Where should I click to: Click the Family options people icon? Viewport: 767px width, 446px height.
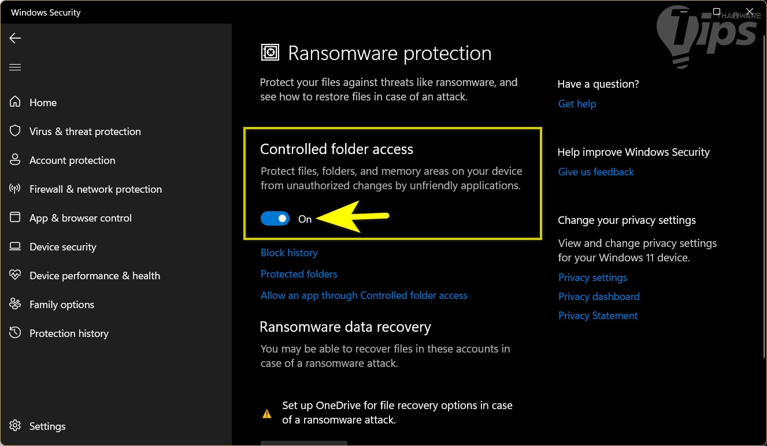pyautogui.click(x=15, y=304)
